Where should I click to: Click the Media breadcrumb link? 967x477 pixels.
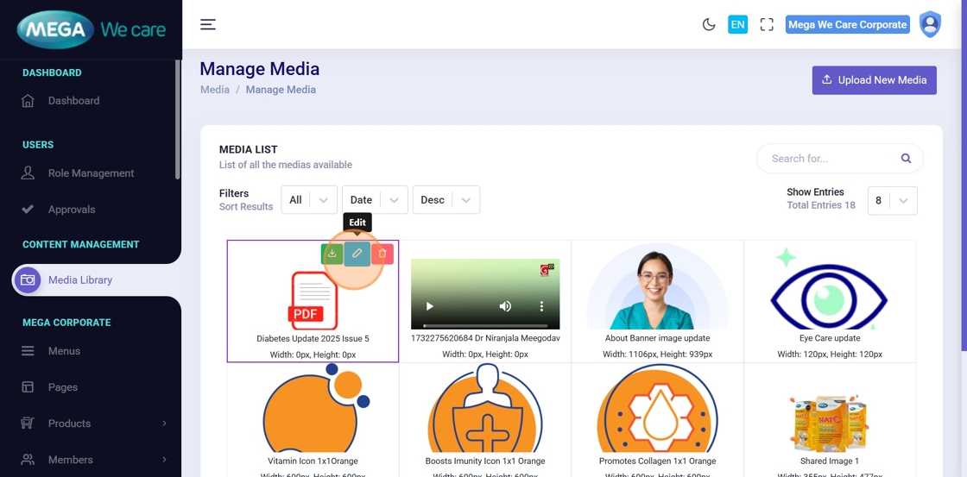[x=215, y=90]
